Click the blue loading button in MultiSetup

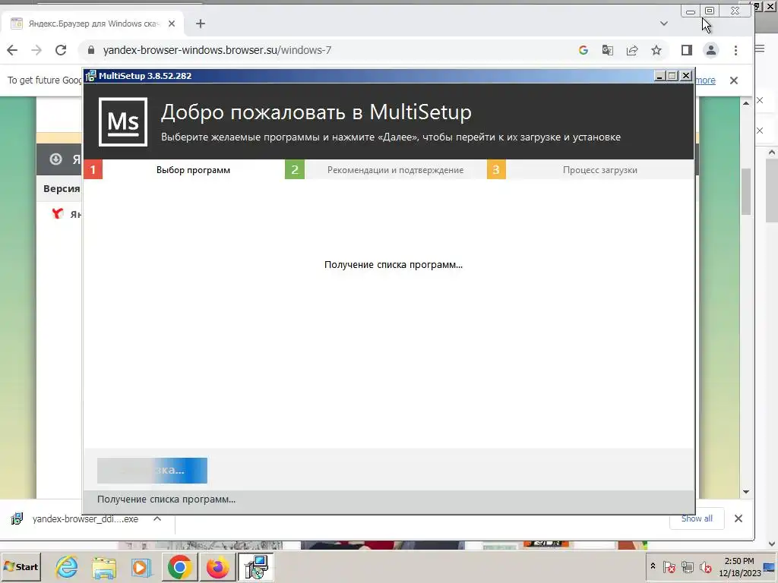coord(152,471)
